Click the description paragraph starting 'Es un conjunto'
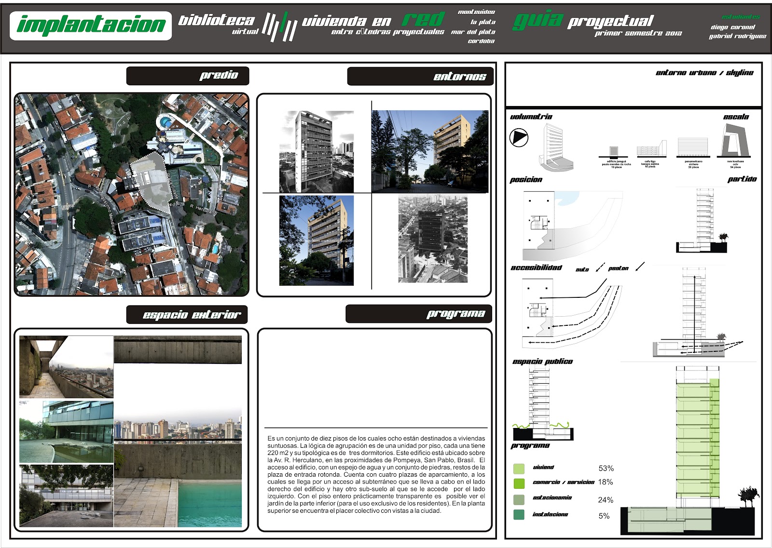The height and width of the screenshot is (548, 772). [376, 474]
